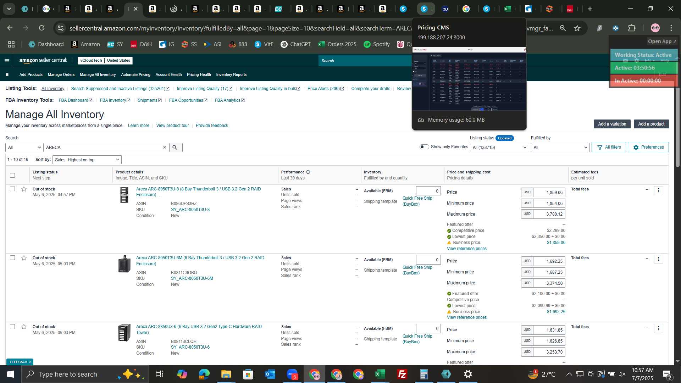The image size is (681, 383).
Task: Show hidden system tray icons
Action: point(569,374)
